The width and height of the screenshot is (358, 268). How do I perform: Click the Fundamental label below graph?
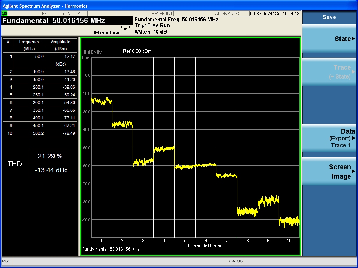111,249
